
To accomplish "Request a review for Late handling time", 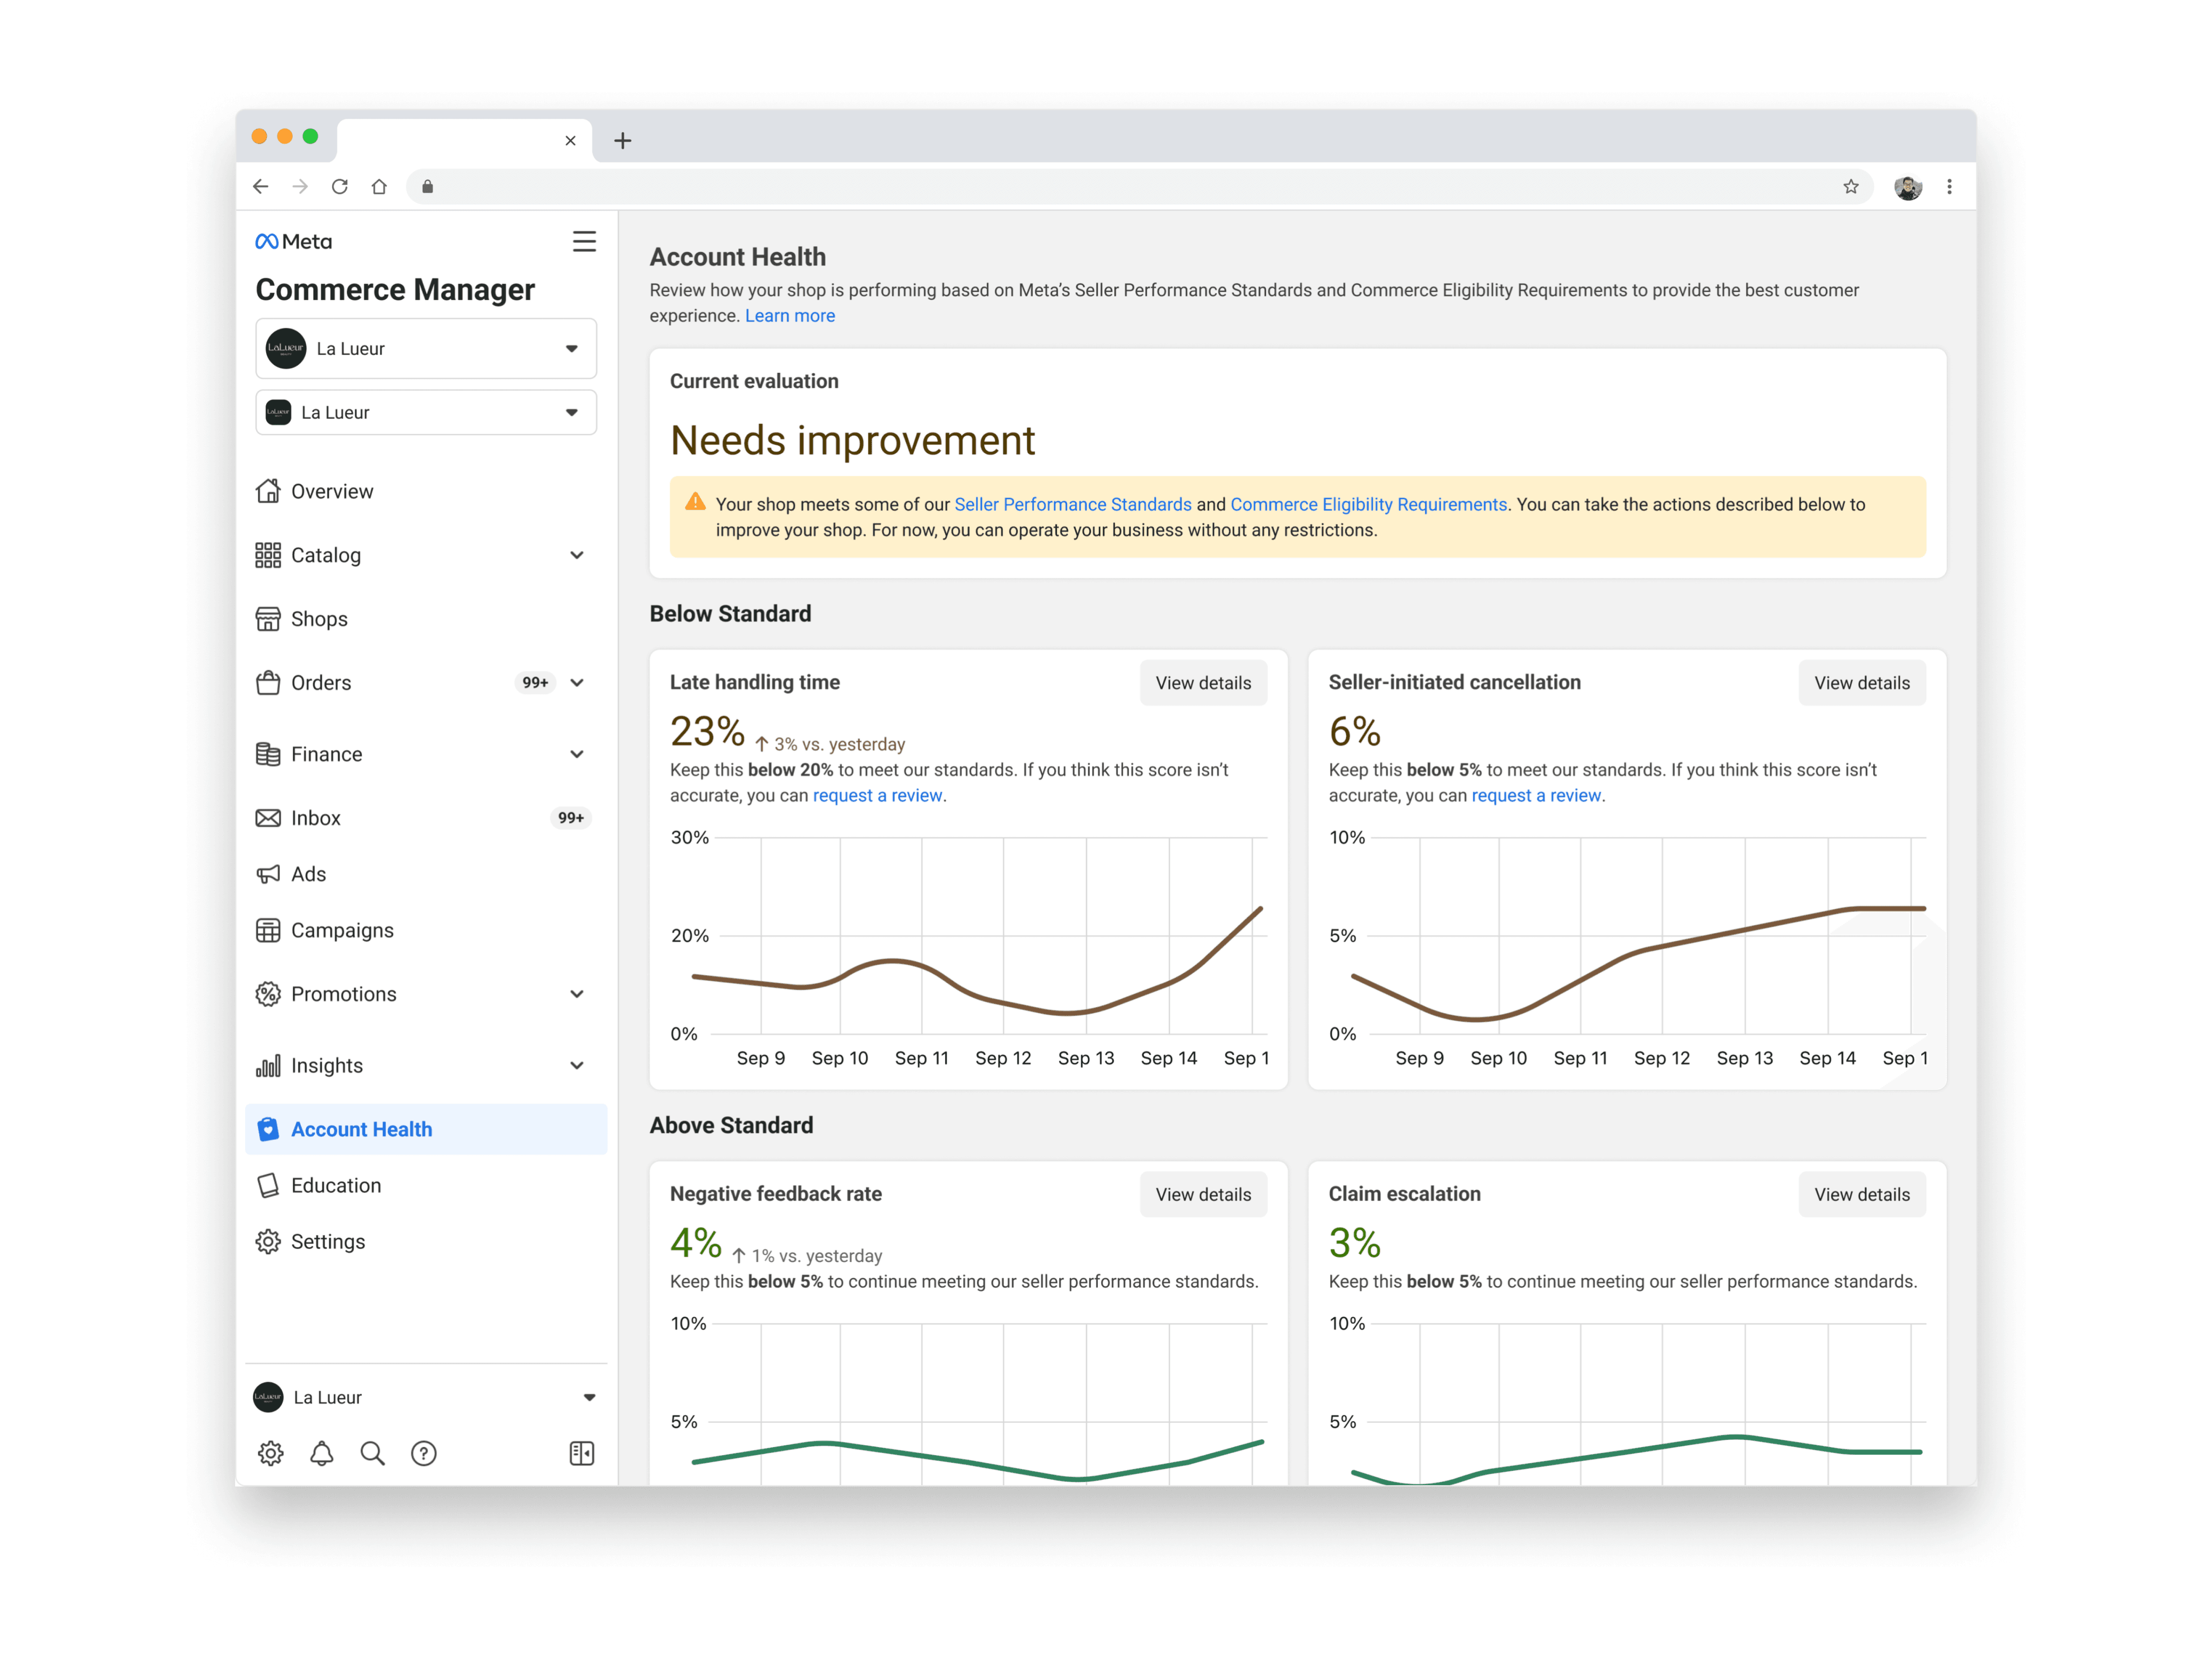I will (x=878, y=796).
